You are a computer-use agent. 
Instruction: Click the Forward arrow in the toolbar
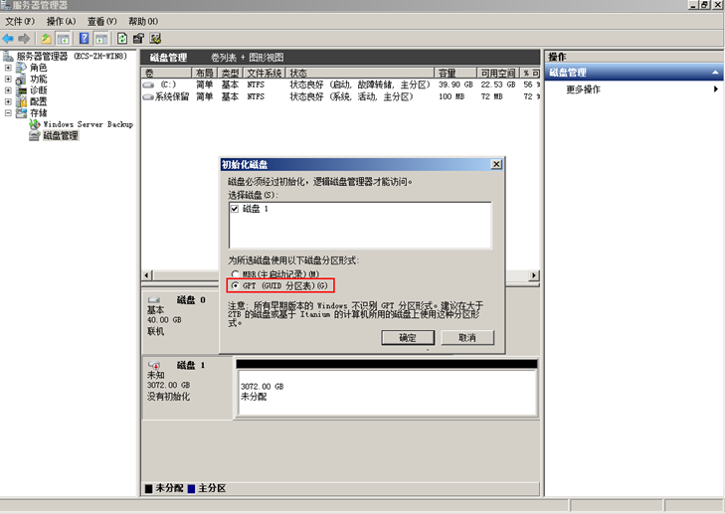23,38
